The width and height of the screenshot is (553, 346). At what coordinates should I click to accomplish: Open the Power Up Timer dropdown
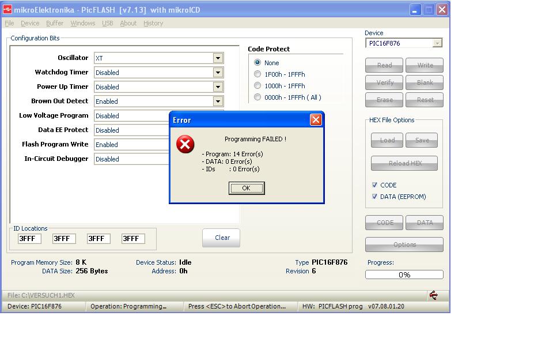(218, 87)
